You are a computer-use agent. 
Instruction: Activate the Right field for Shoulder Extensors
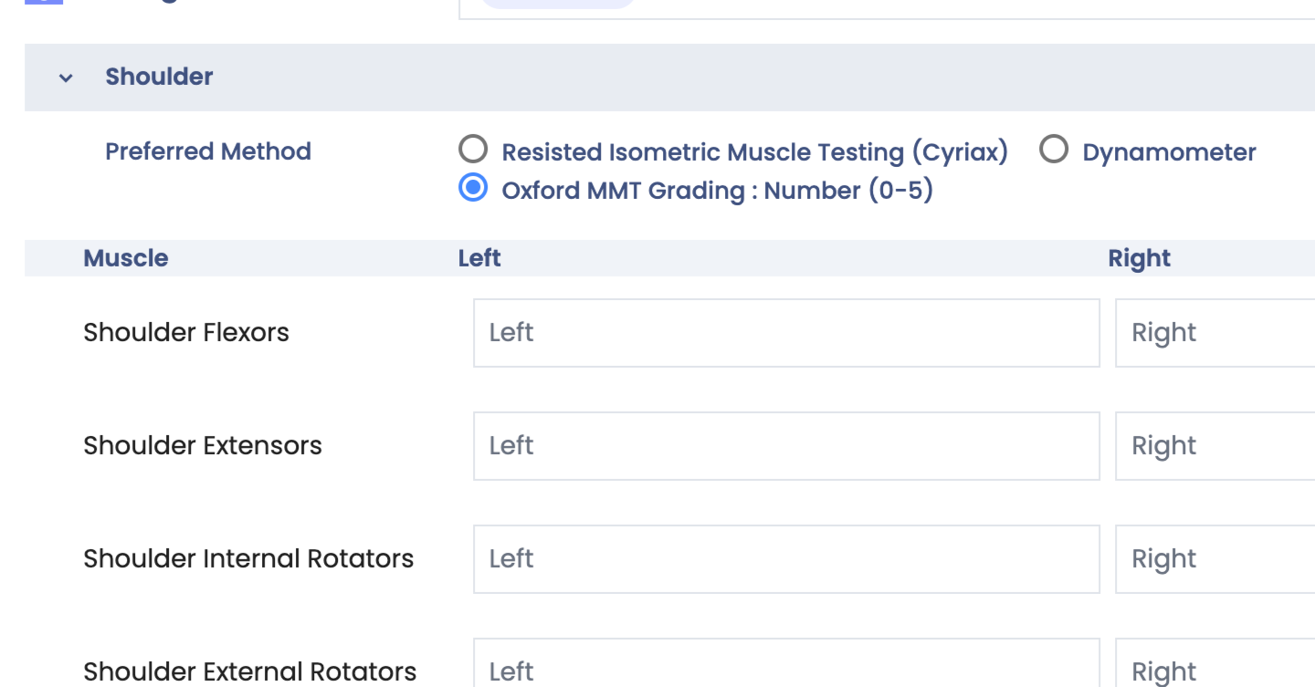click(1215, 446)
